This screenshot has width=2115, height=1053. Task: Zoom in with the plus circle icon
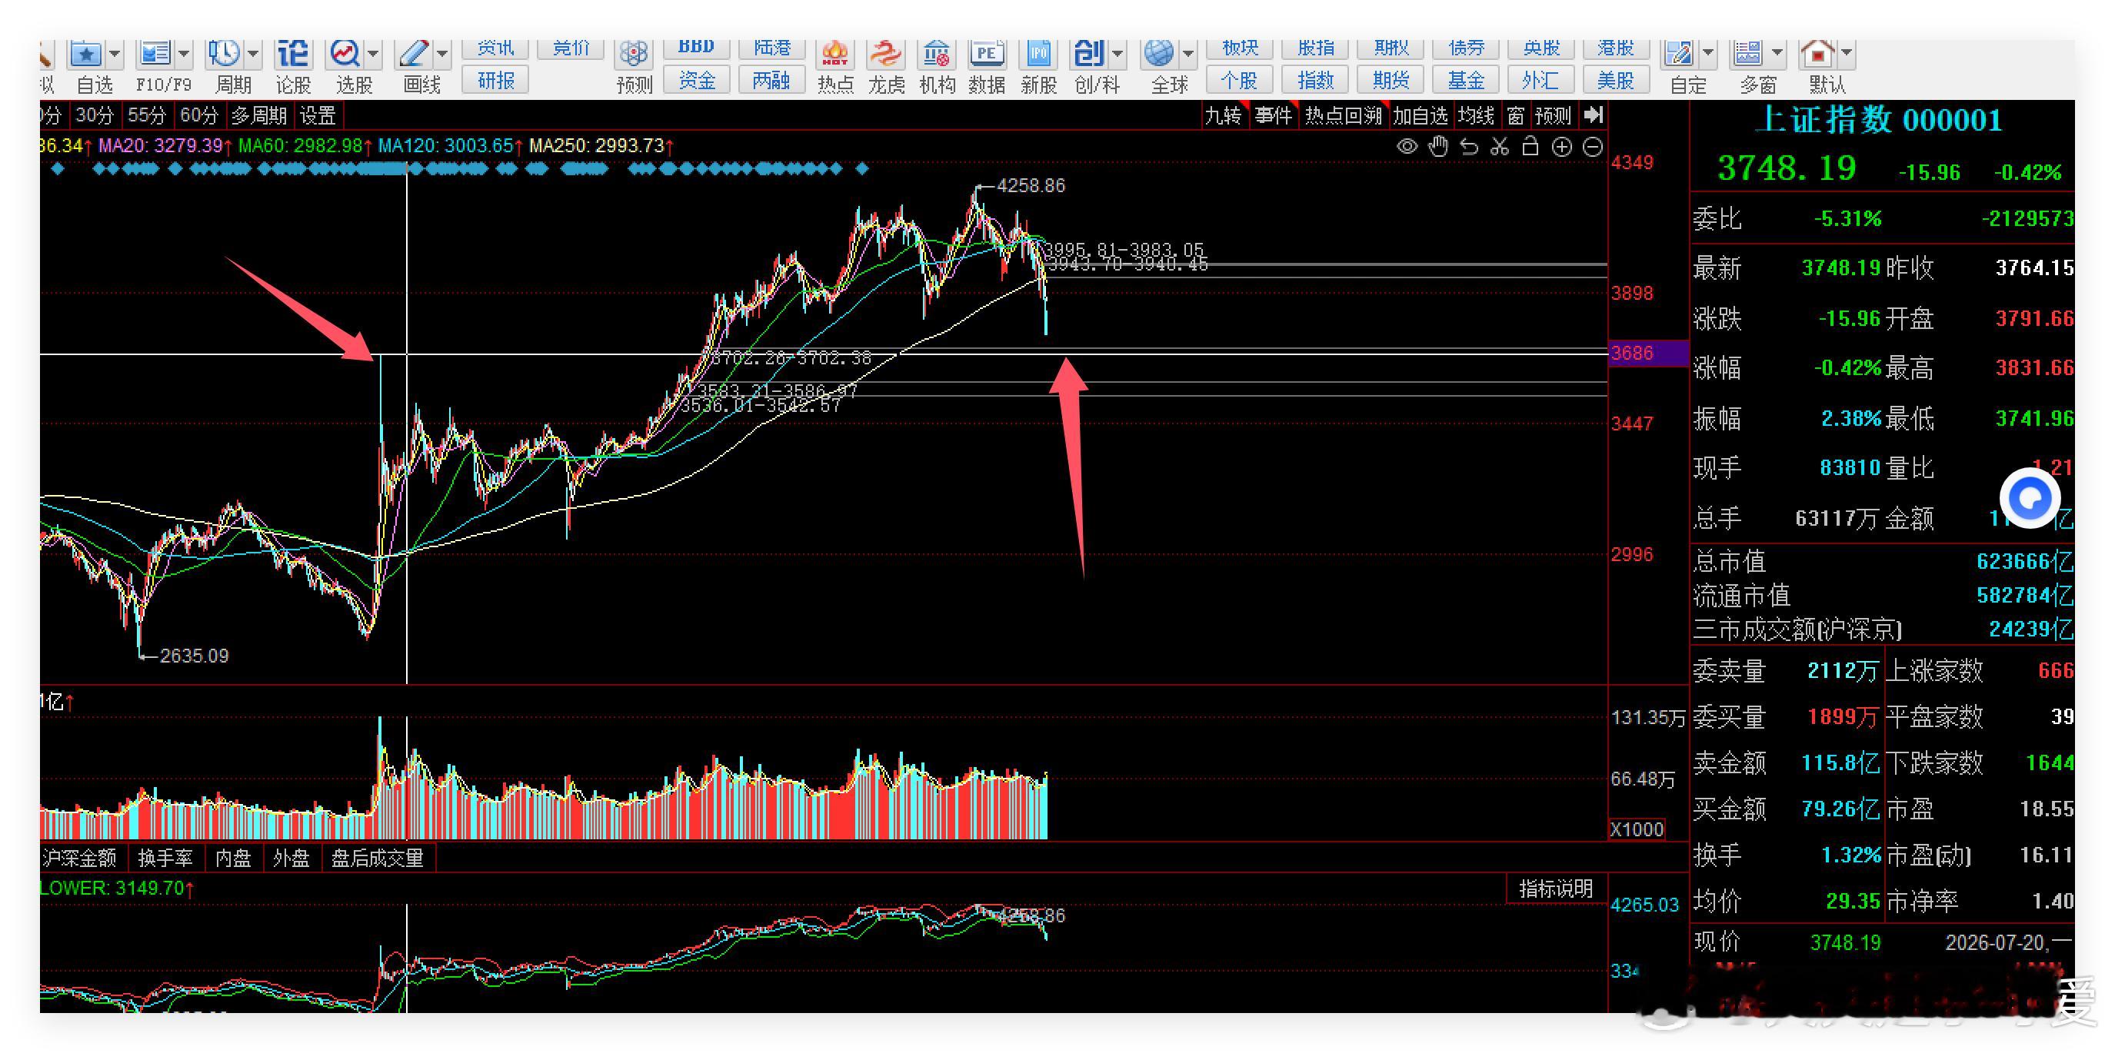tap(1561, 147)
